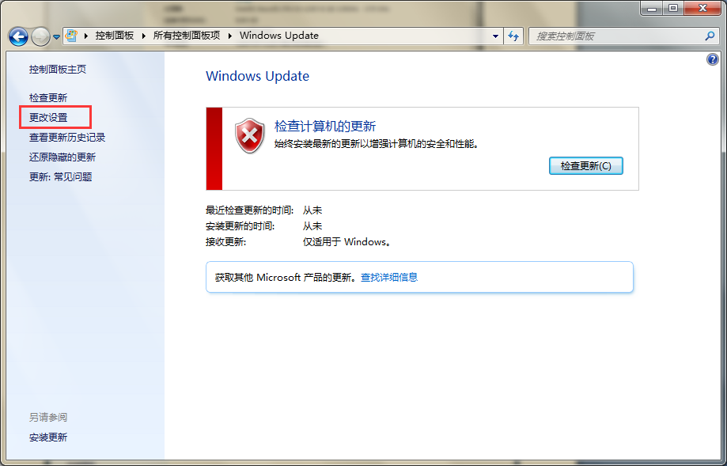Minimize the Windows Update window
Image resolution: width=727 pixels, height=466 pixels.
tap(653, 7)
